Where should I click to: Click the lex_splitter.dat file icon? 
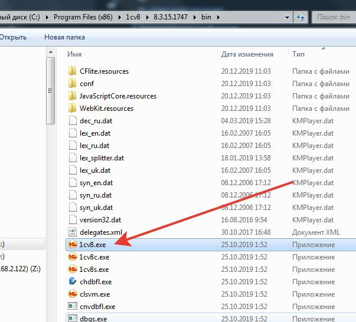pos(73,157)
